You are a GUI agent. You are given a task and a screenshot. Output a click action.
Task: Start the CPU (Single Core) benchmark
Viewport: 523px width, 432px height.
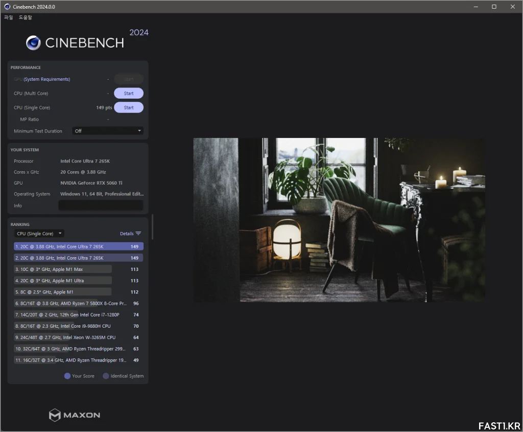point(129,107)
